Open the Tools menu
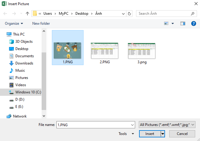The image size is (200, 141). click(126, 134)
